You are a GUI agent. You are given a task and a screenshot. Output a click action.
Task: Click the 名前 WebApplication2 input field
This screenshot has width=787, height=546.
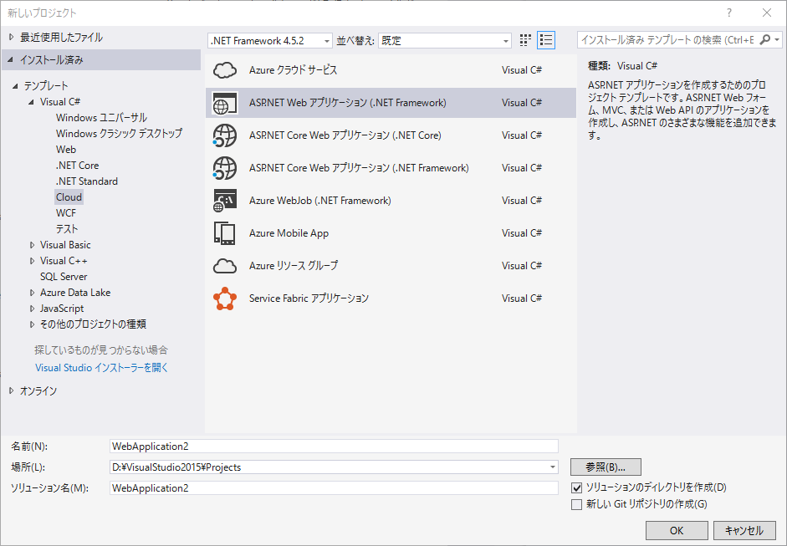coord(334,446)
